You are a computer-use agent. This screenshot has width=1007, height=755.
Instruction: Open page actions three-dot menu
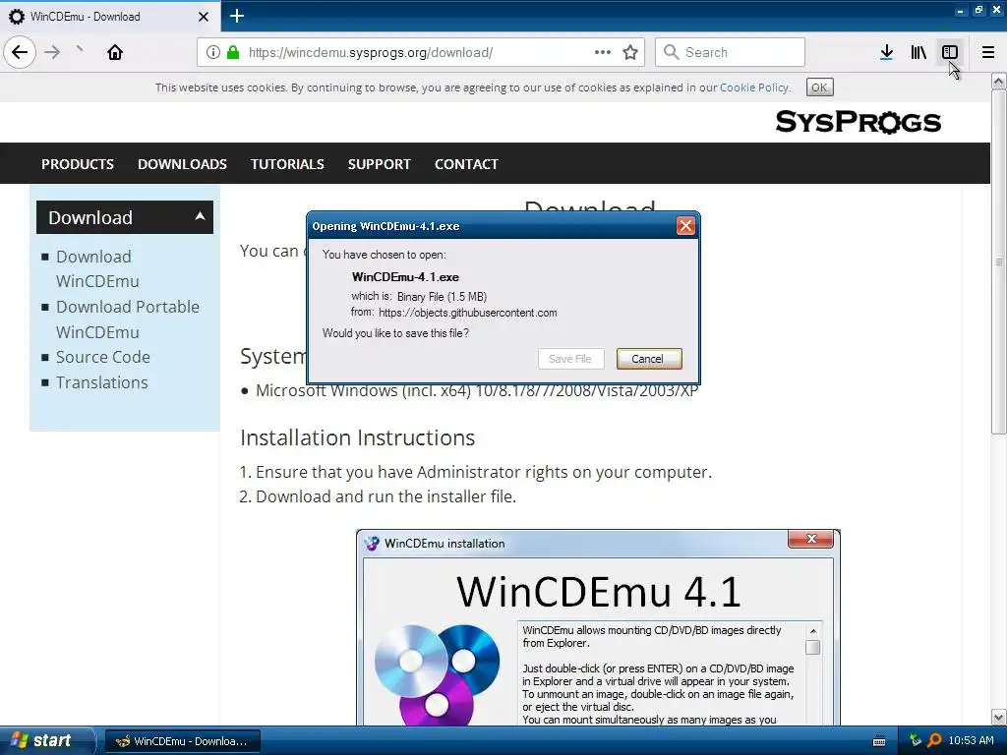(603, 52)
